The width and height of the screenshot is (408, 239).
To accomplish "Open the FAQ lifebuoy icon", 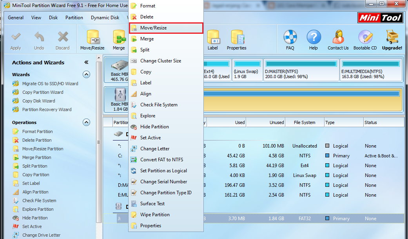I will tap(290, 37).
